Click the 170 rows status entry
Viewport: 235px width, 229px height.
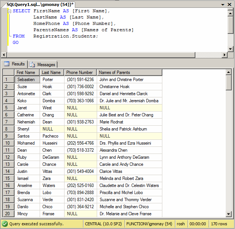(x=219, y=224)
